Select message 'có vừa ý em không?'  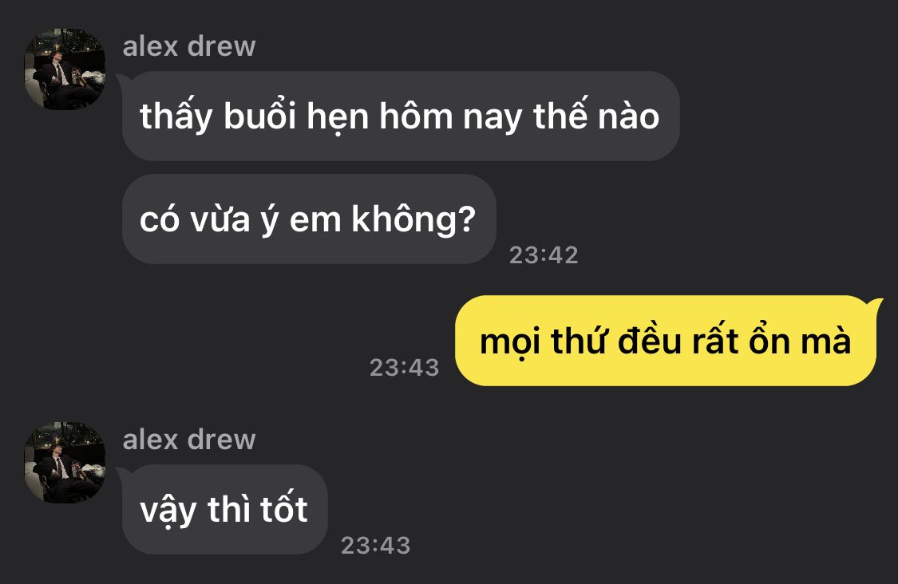click(309, 219)
